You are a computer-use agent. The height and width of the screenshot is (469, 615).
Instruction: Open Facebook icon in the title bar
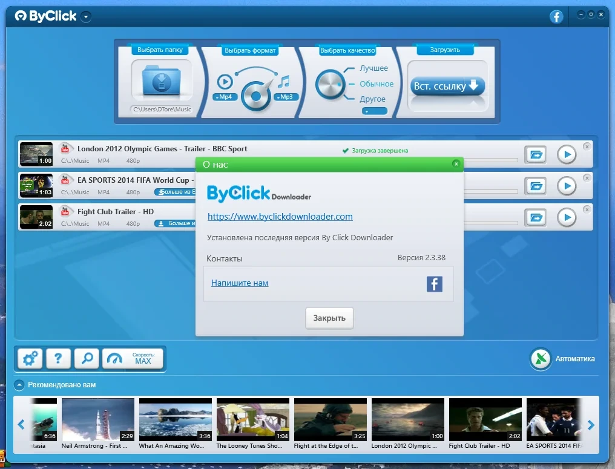coord(556,16)
